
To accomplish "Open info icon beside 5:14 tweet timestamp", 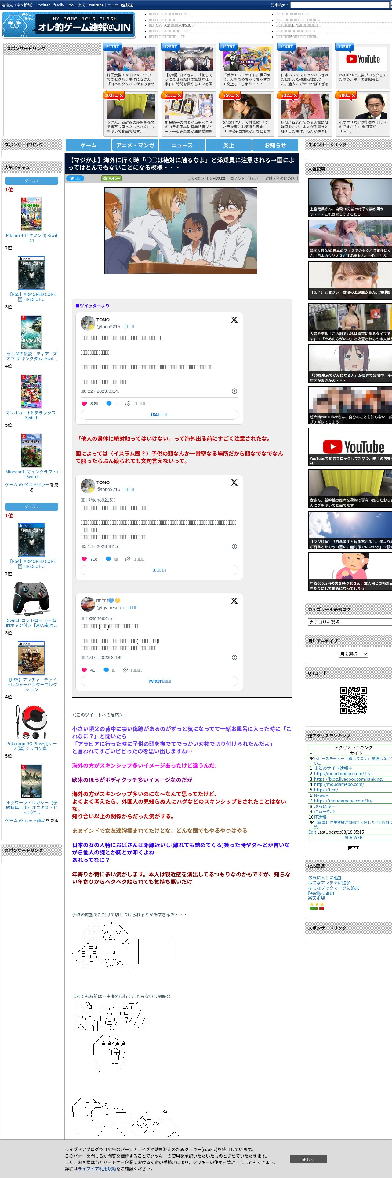I will click(234, 546).
